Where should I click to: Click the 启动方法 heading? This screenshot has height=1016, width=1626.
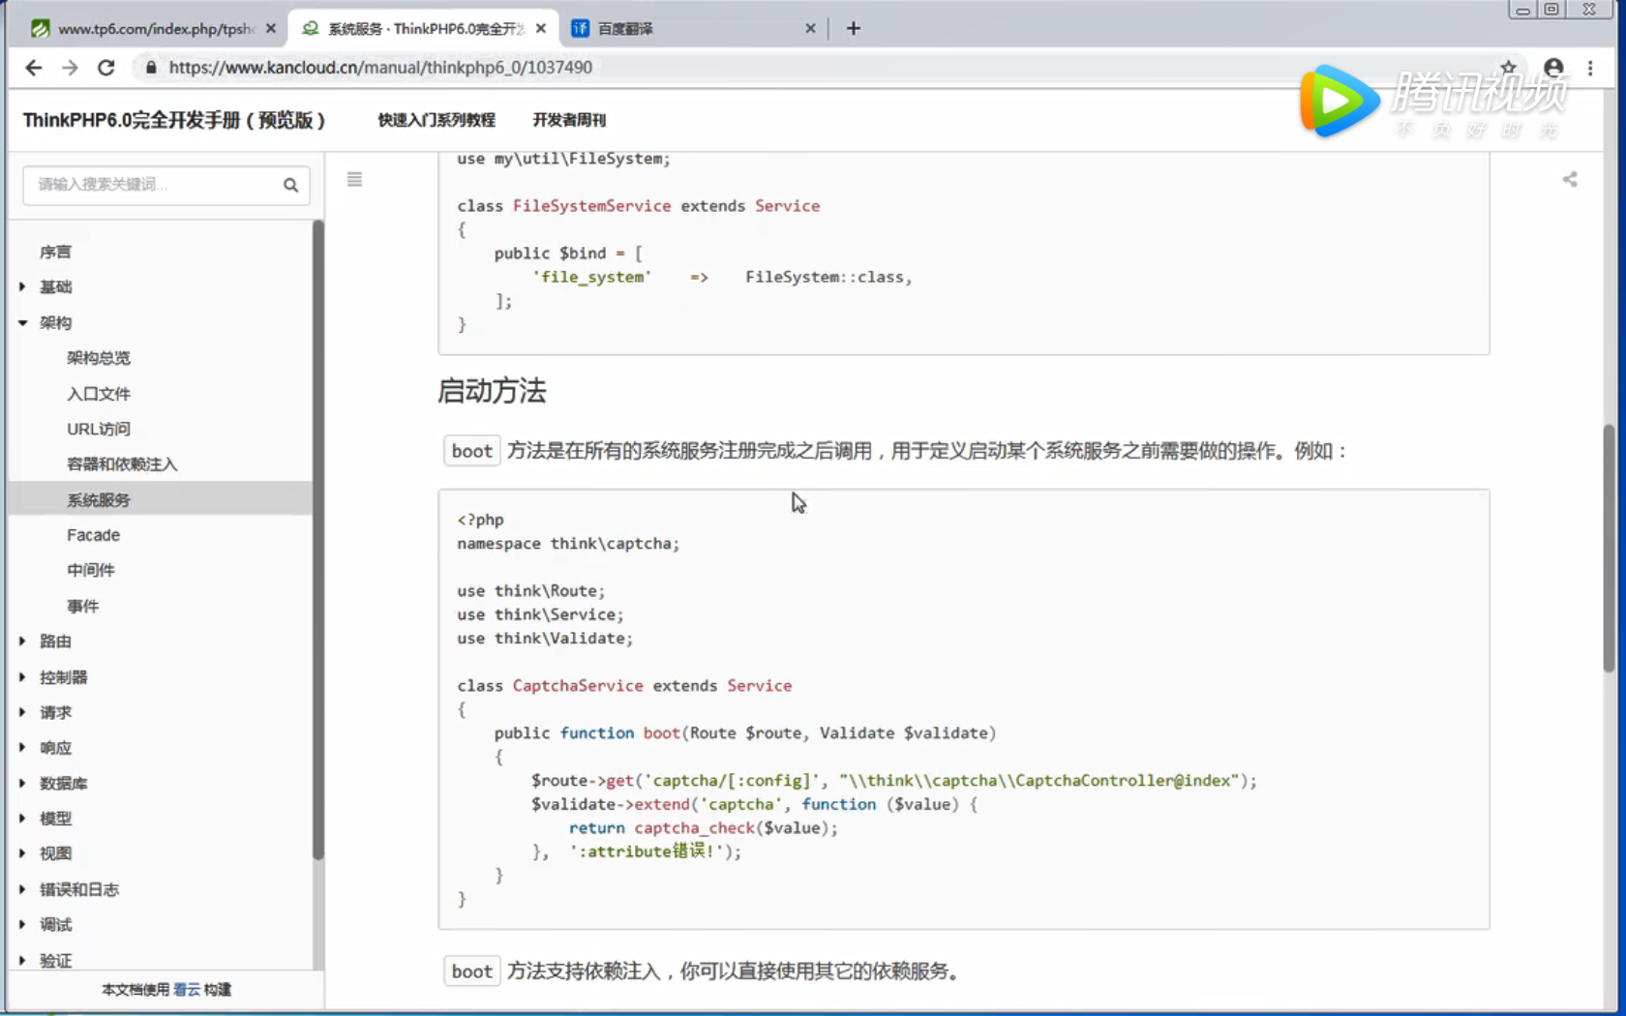[x=492, y=391]
